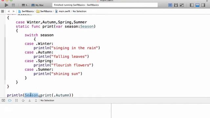The width and height of the screenshot is (210, 118).
Task: Go back in editor history
Action: (9, 11)
